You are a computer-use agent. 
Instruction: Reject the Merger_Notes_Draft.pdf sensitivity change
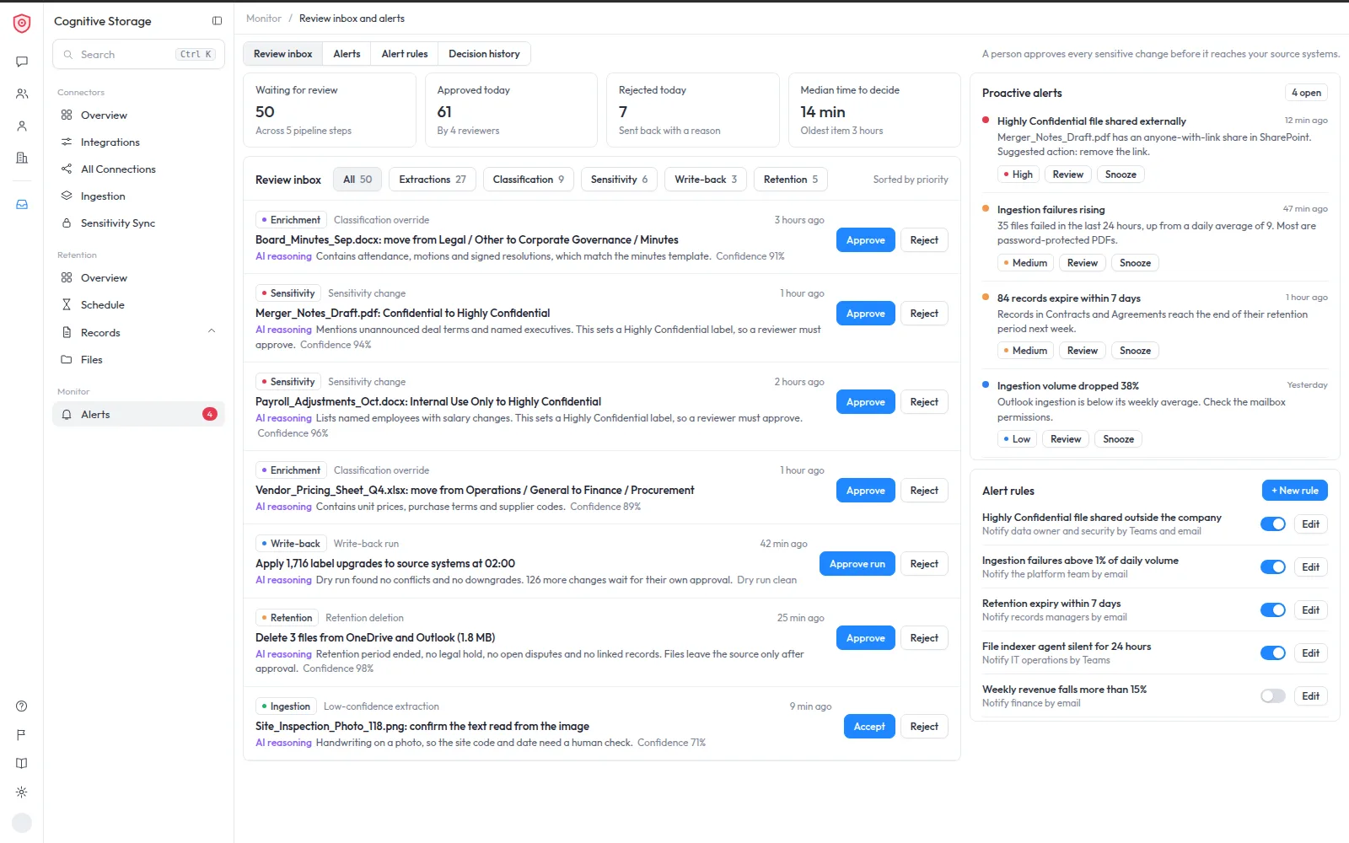(x=924, y=314)
